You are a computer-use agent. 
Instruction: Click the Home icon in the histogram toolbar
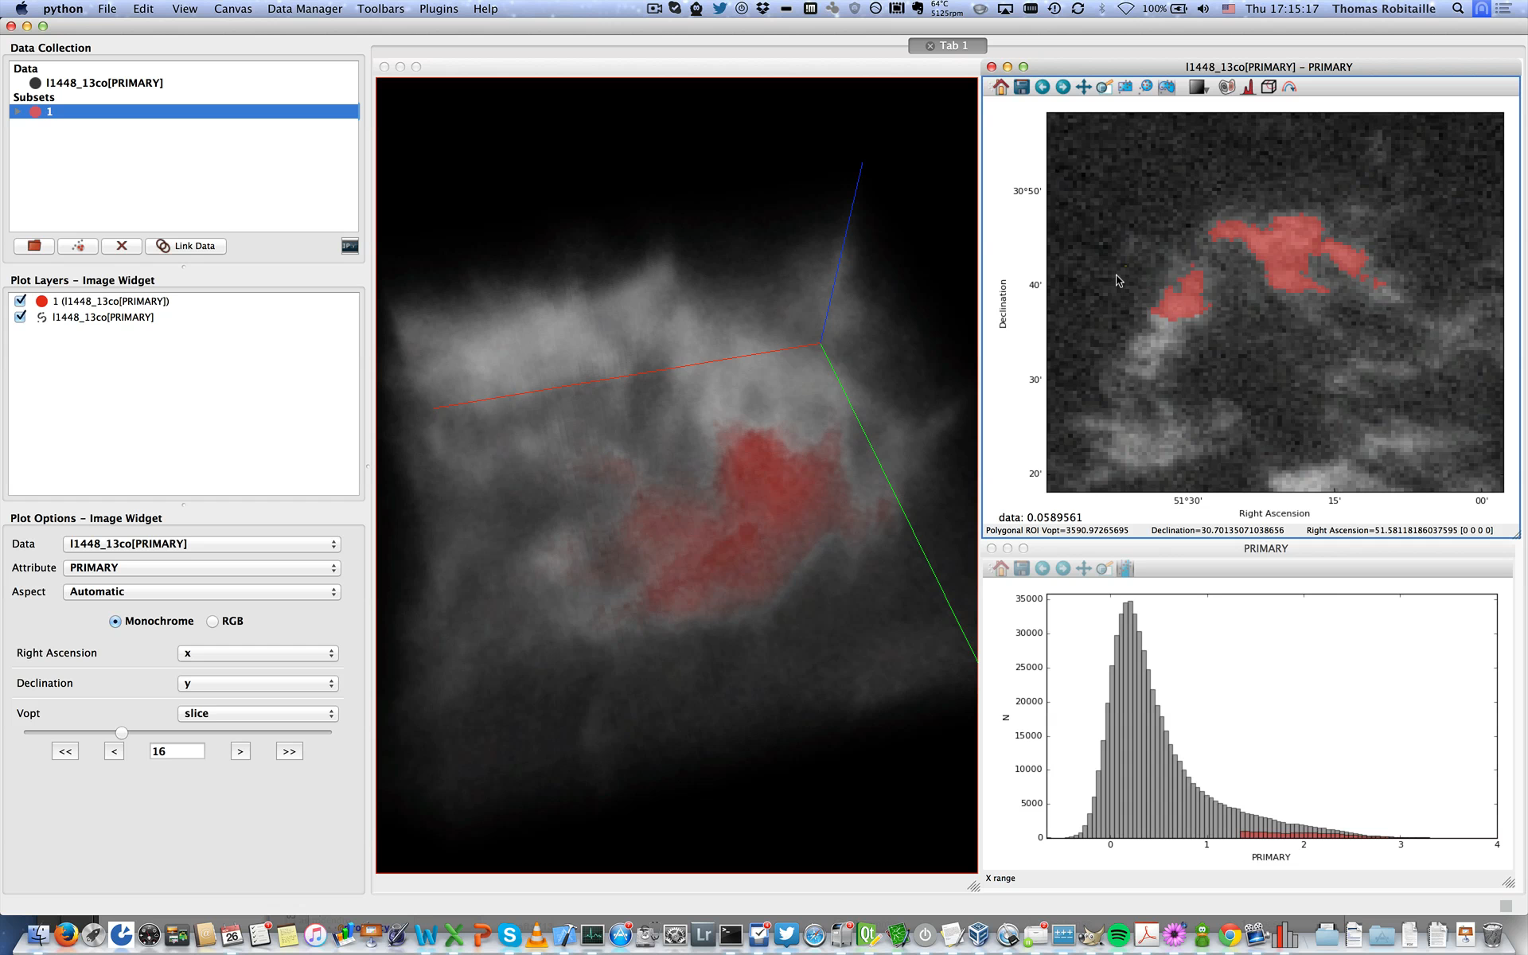[x=1000, y=568]
